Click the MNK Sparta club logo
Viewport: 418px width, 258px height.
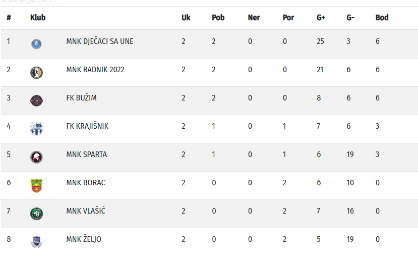[x=36, y=157]
